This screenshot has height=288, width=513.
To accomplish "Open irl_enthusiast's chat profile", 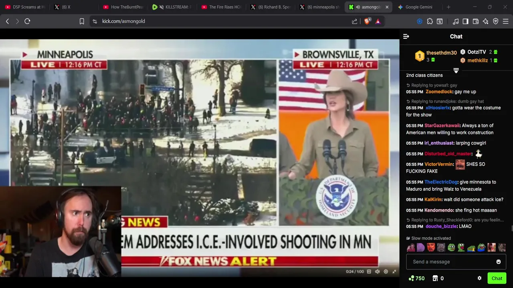I will (439, 143).
